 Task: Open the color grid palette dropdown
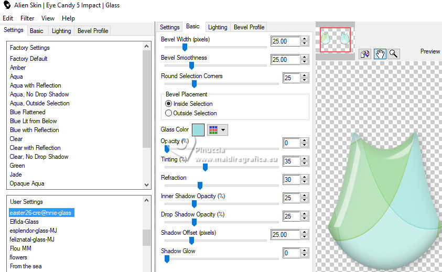point(218,130)
